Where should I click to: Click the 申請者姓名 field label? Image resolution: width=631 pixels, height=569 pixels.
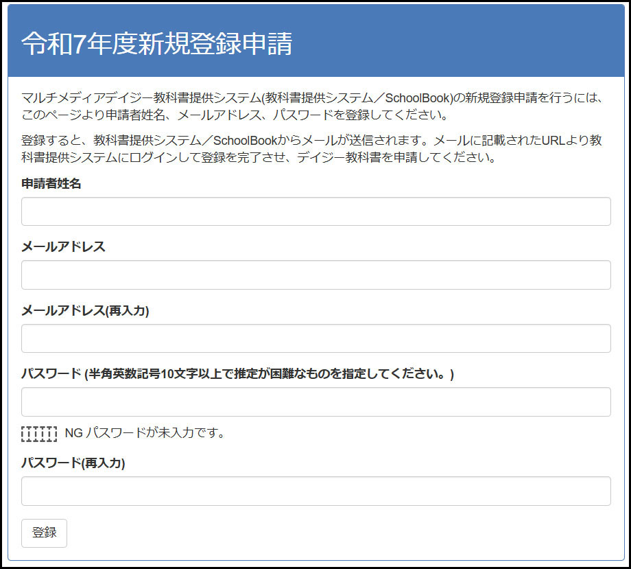[x=51, y=183]
